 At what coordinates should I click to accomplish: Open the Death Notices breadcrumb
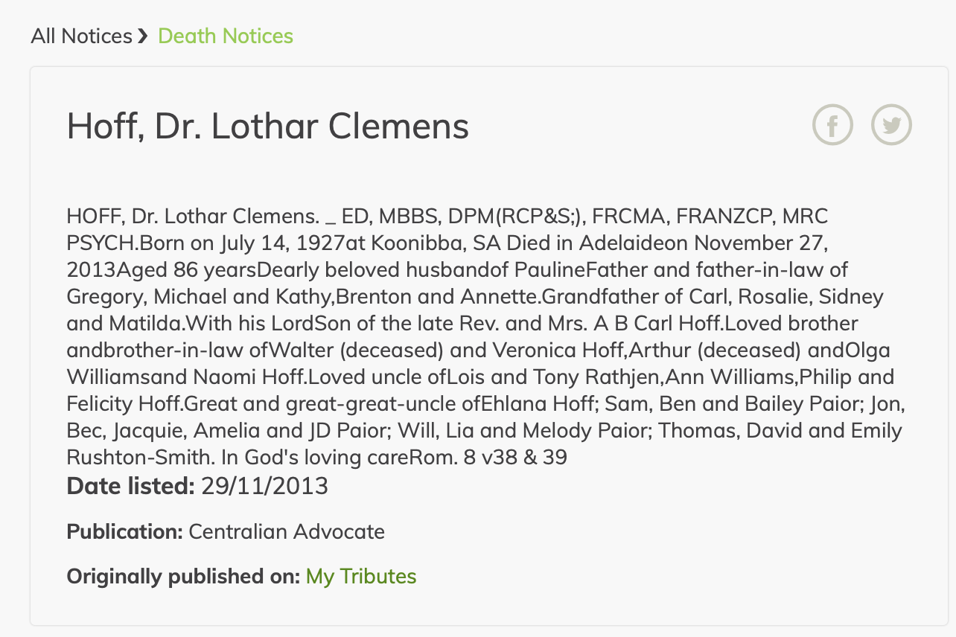point(226,36)
